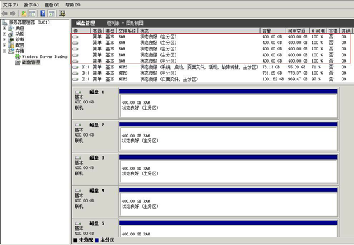Click the Forward arrow toolbar icon
354x245 pixels.
(13, 13)
